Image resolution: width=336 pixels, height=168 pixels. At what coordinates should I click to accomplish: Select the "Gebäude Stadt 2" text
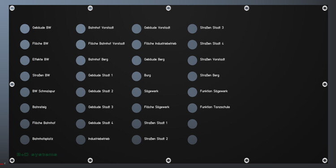(x=101, y=91)
